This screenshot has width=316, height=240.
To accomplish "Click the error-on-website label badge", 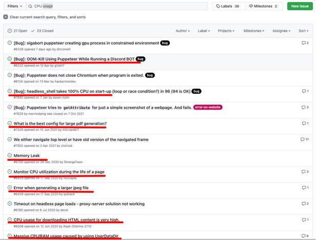I will coord(208,107).
